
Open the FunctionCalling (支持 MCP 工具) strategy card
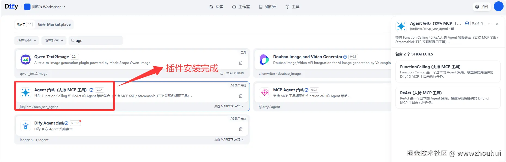click(448, 71)
